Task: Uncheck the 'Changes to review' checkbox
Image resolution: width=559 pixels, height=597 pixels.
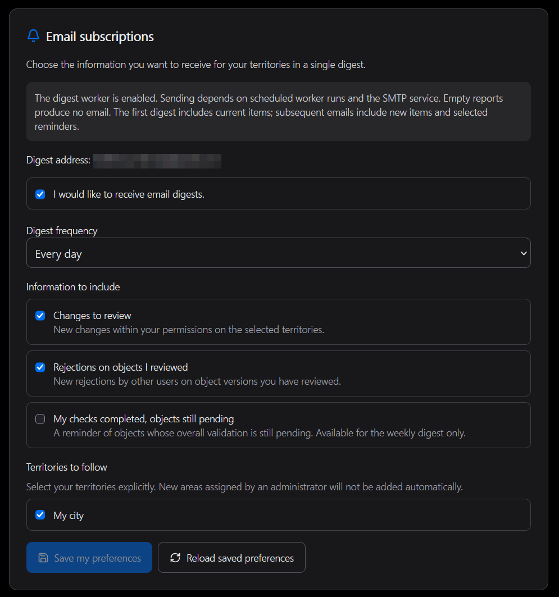Action: pos(40,316)
